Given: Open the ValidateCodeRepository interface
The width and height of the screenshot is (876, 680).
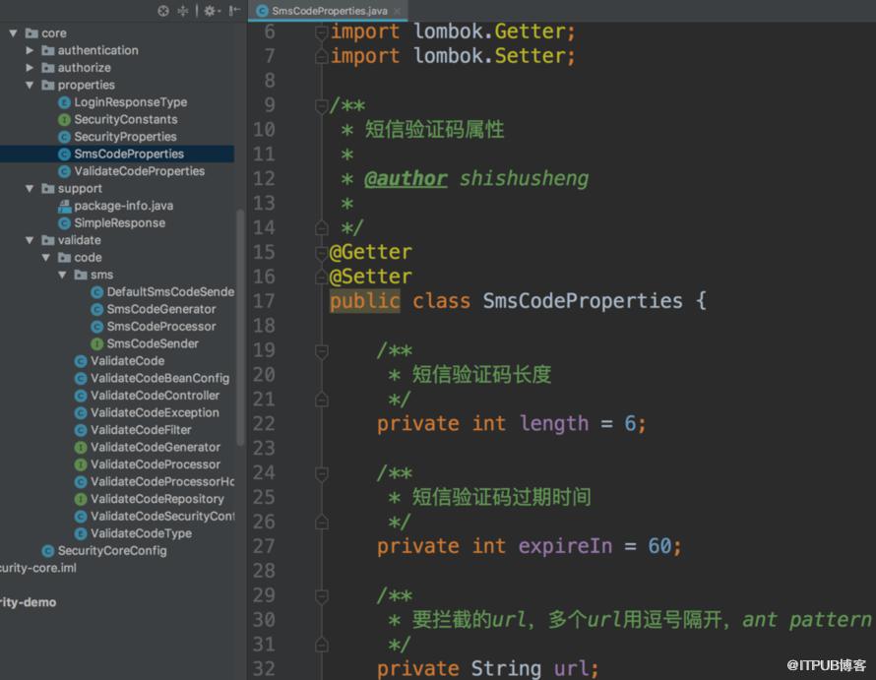Looking at the screenshot, I should coord(156,499).
